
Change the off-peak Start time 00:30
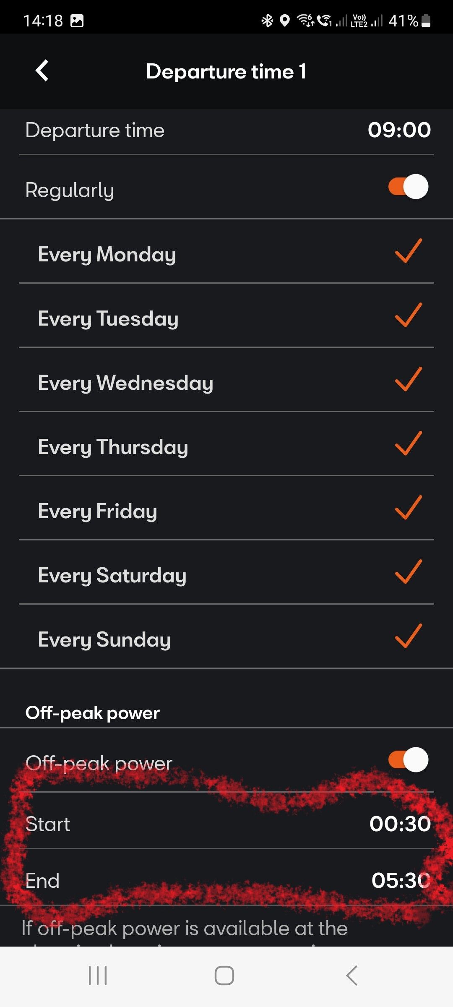pos(400,824)
